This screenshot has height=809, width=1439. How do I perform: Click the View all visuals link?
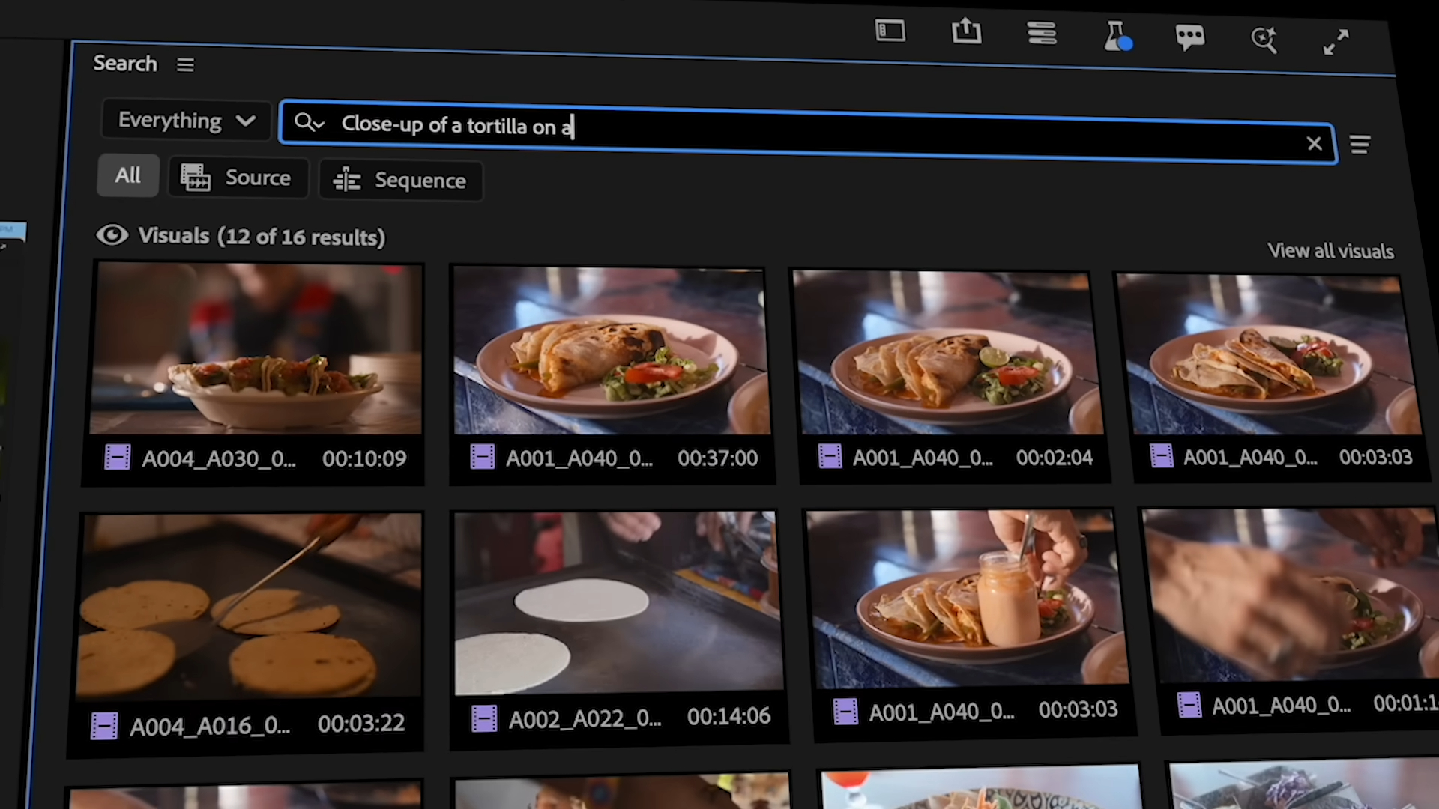(1330, 251)
